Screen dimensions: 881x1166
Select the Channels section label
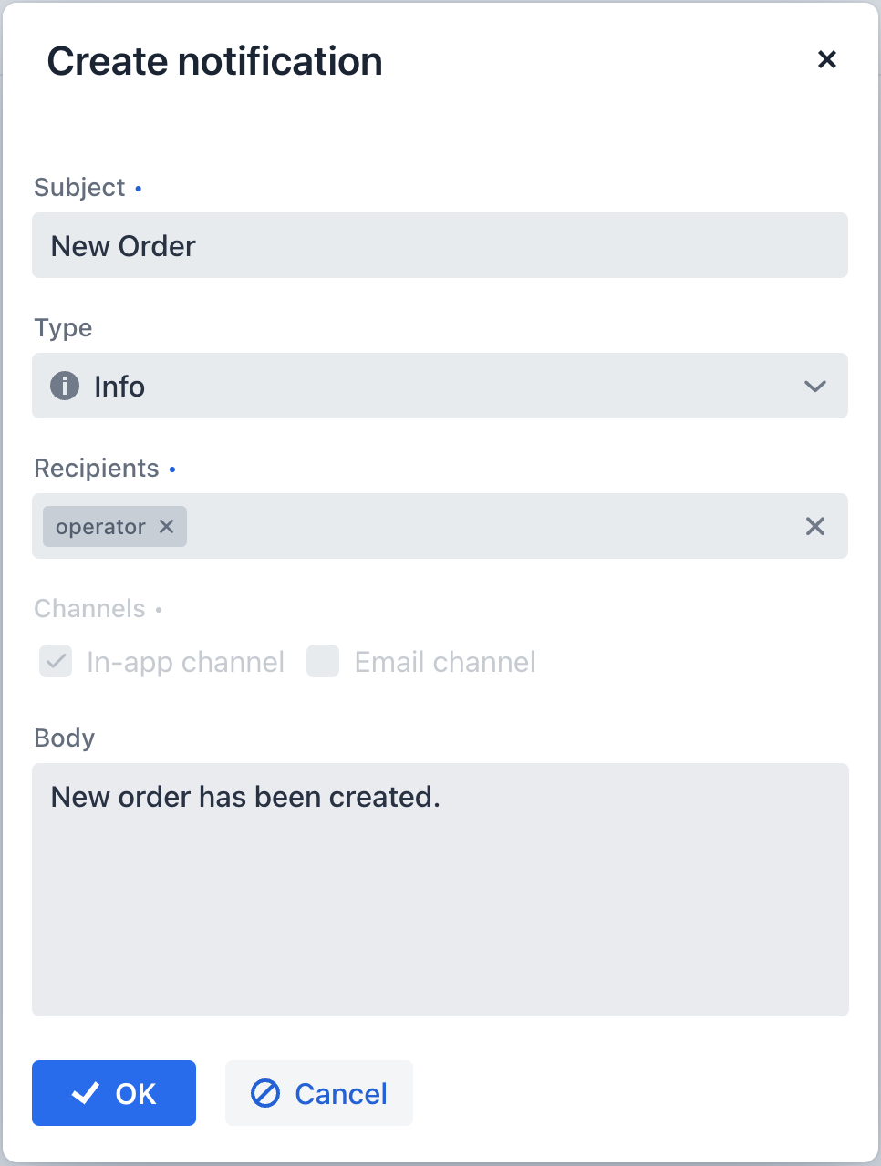click(89, 608)
